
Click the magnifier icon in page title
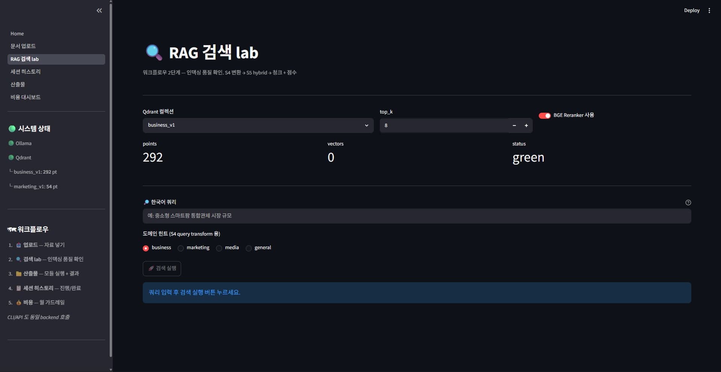(x=154, y=53)
